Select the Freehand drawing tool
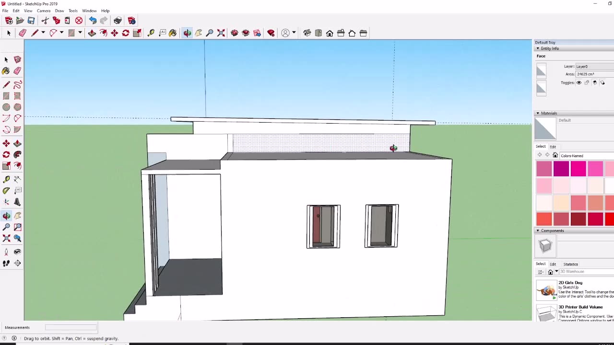Image resolution: width=614 pixels, height=345 pixels. coord(17,85)
